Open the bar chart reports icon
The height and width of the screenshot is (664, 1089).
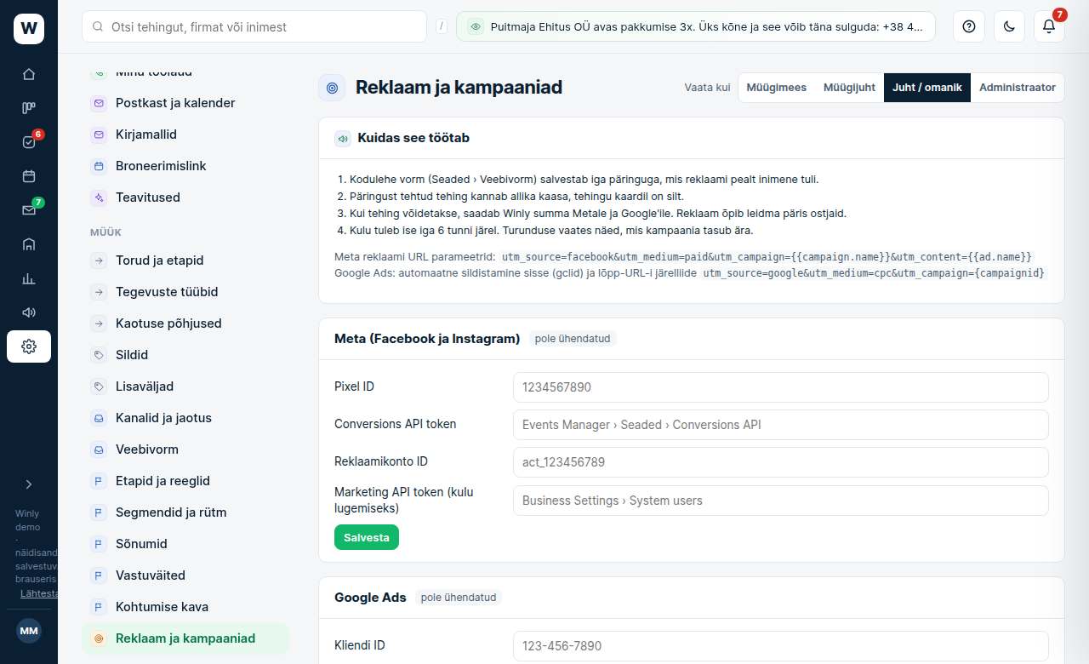click(29, 278)
